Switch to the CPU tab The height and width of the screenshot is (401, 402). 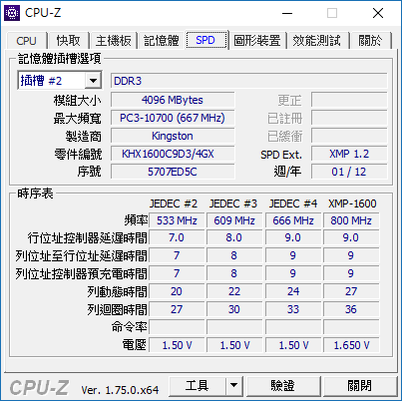point(26,41)
